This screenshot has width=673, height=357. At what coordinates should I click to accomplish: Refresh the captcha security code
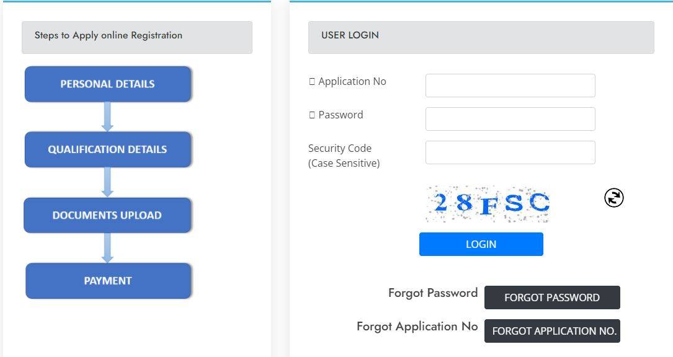613,198
